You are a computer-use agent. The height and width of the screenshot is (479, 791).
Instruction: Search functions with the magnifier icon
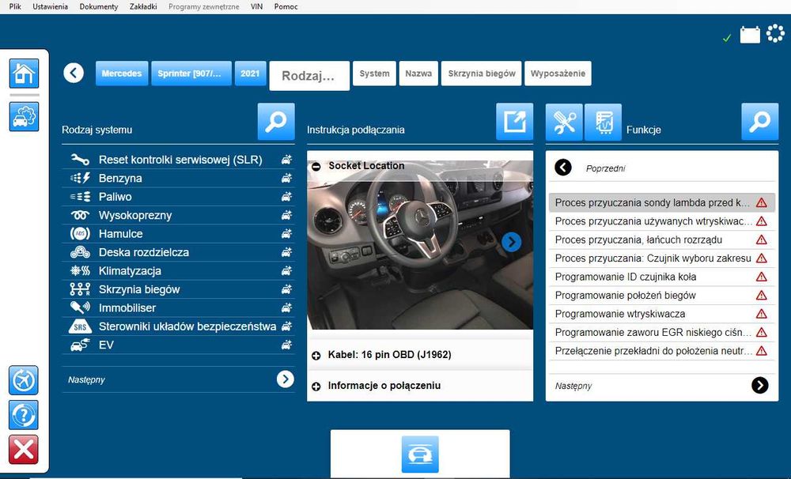coord(759,122)
